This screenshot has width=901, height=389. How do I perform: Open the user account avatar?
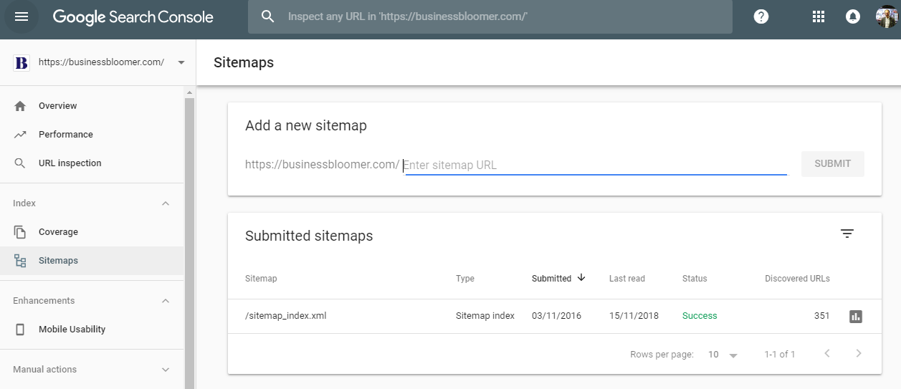click(x=887, y=16)
